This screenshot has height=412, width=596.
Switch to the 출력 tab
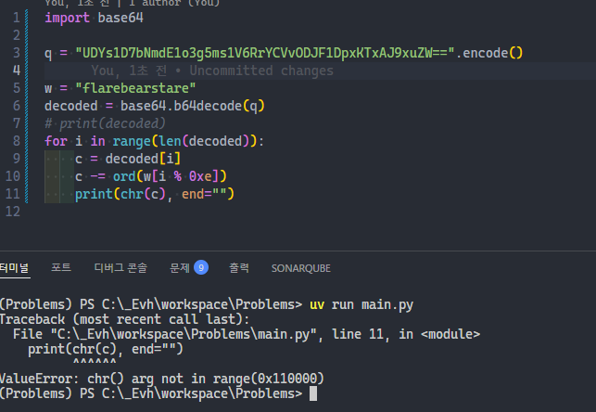click(239, 268)
